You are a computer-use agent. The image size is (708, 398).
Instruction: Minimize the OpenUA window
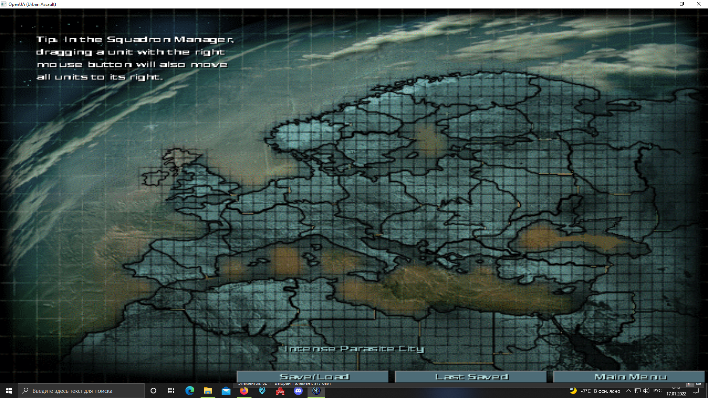point(665,4)
